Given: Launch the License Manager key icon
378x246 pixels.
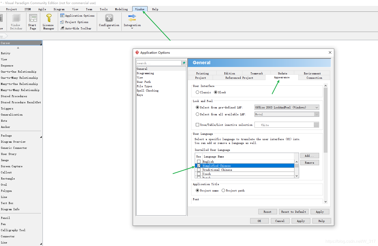Looking at the screenshot, I should pyautogui.click(x=49, y=18).
